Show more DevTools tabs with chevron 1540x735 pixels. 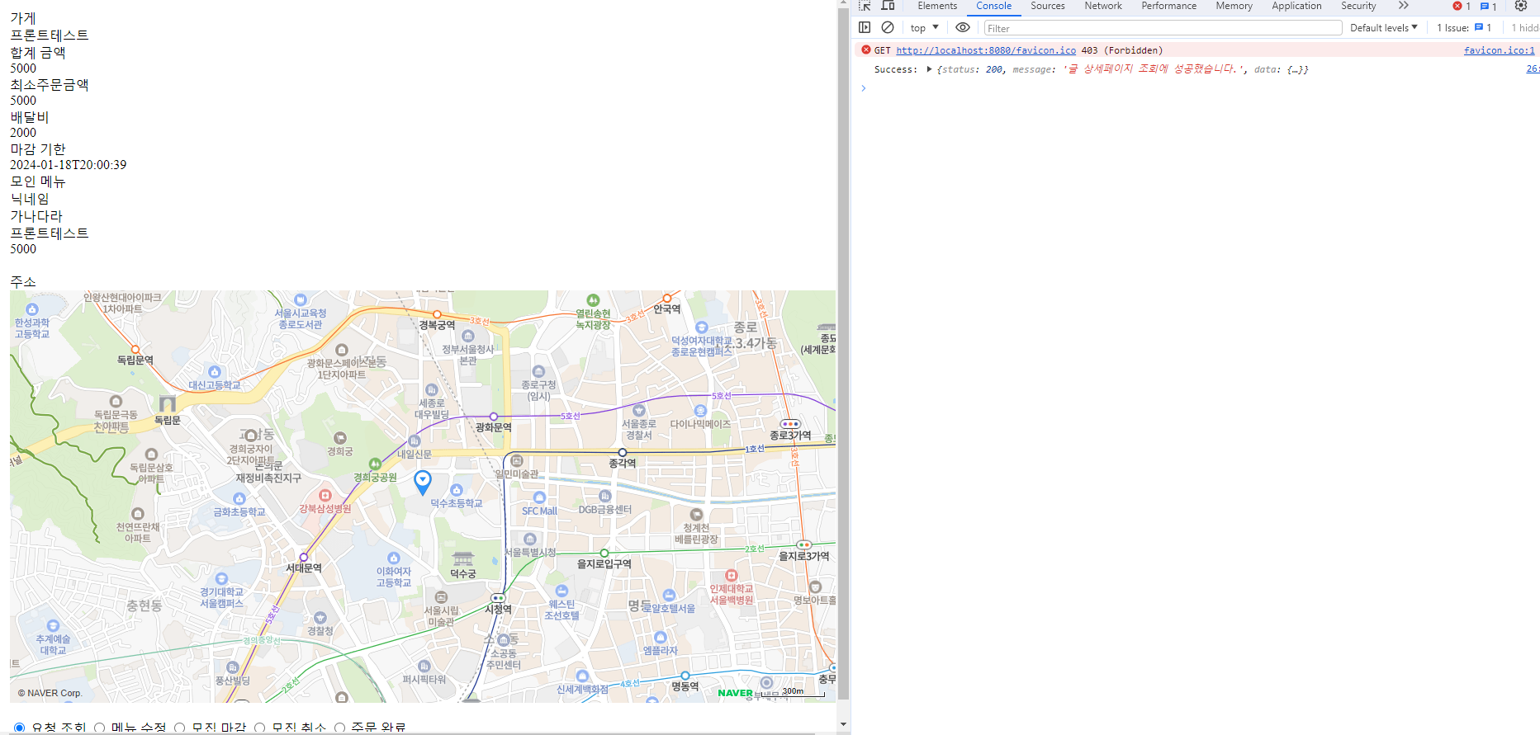click(x=1403, y=6)
